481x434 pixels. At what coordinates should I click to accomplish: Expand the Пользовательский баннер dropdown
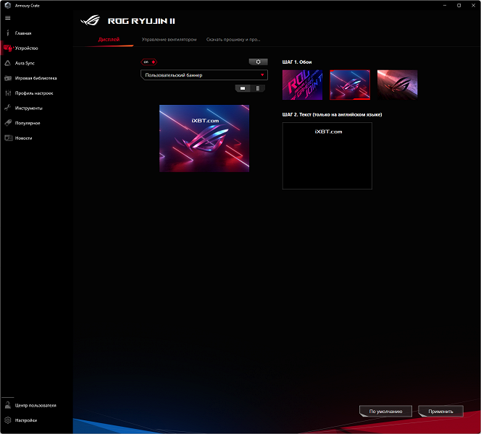(x=204, y=75)
